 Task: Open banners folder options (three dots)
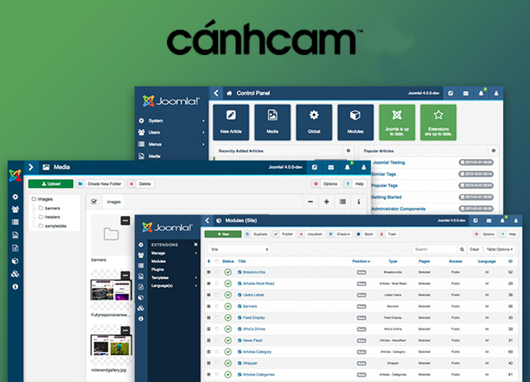(126, 220)
